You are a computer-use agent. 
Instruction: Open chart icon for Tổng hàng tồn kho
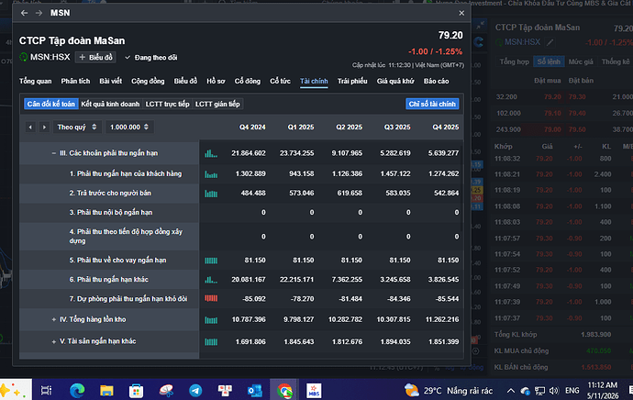coord(211,319)
